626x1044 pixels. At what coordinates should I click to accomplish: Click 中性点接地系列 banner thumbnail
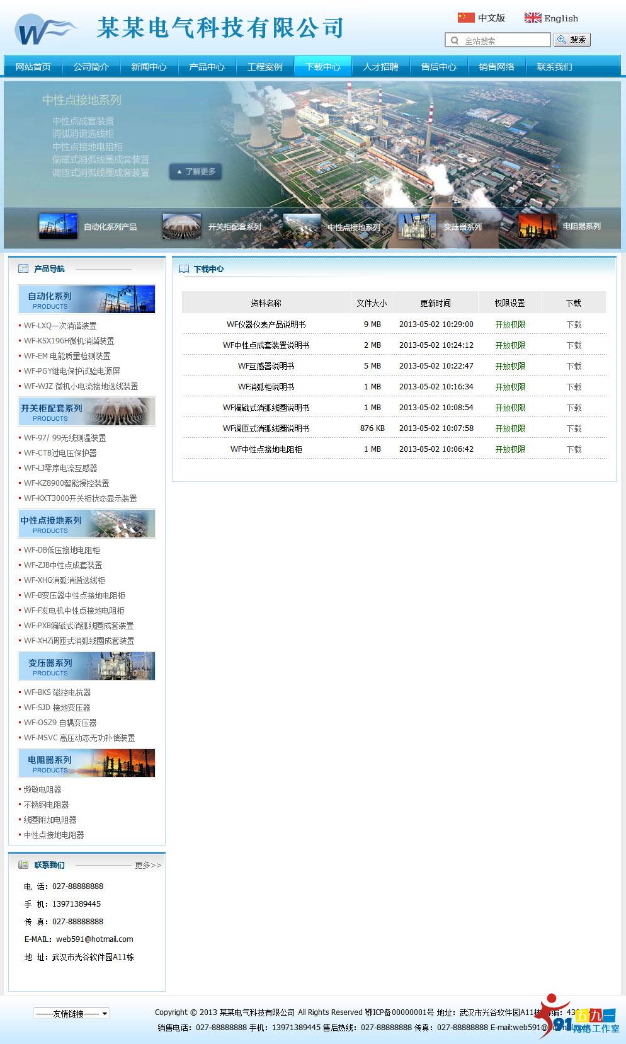pyautogui.click(x=302, y=226)
